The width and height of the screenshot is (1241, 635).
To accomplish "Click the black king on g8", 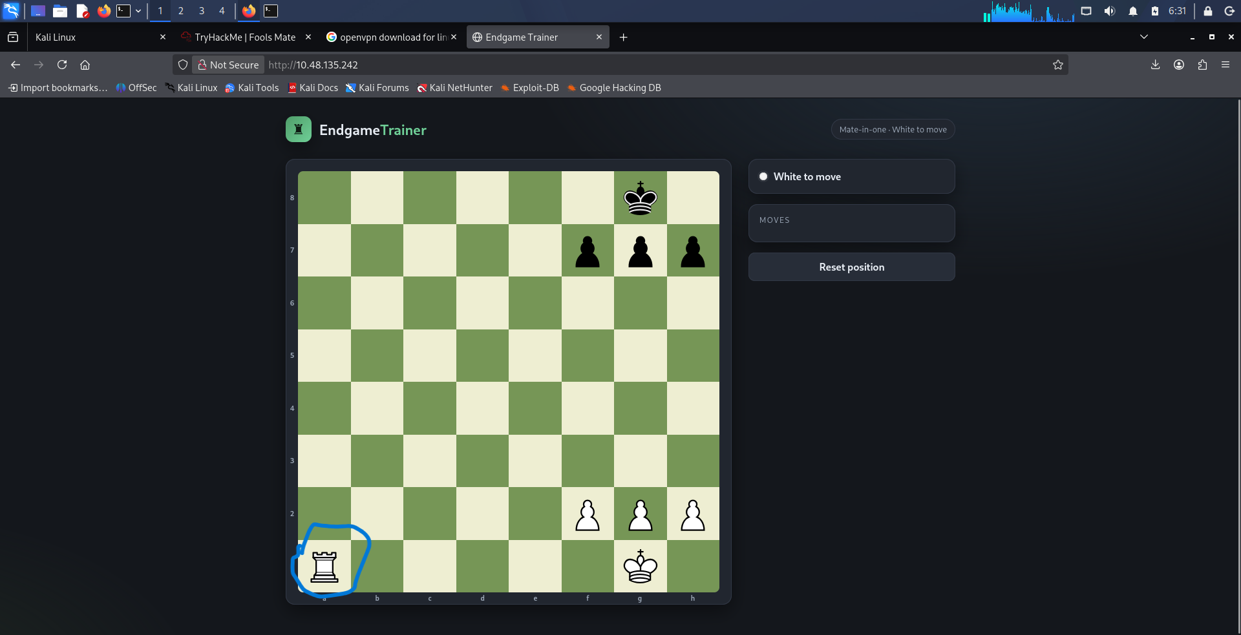I will tap(641, 198).
